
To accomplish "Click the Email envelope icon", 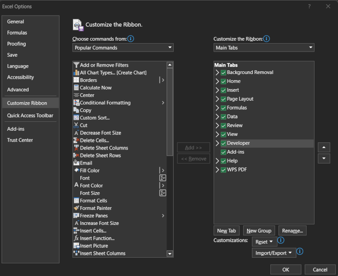I will pyautogui.click(x=77, y=163).
